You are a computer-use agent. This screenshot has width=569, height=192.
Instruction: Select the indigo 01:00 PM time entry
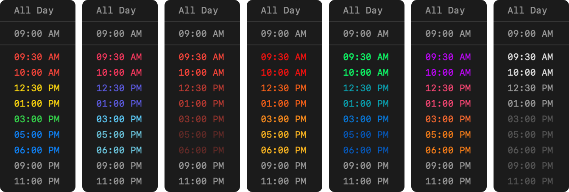click(x=119, y=104)
